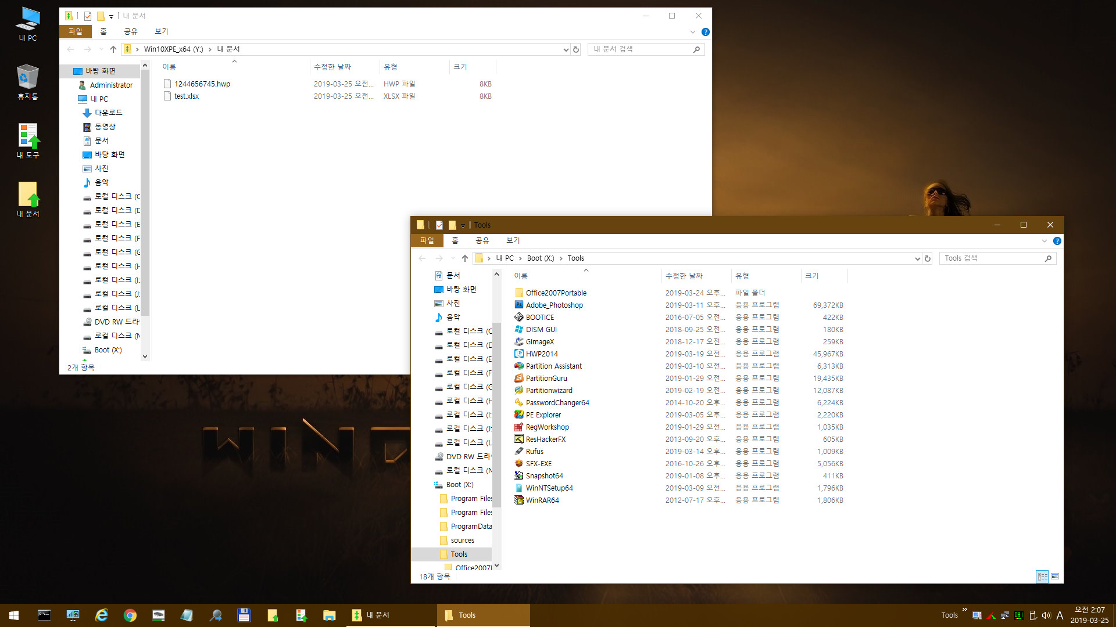Screen dimensions: 1116x627
Task: Select the ResHackerFX icon
Action: [519, 439]
